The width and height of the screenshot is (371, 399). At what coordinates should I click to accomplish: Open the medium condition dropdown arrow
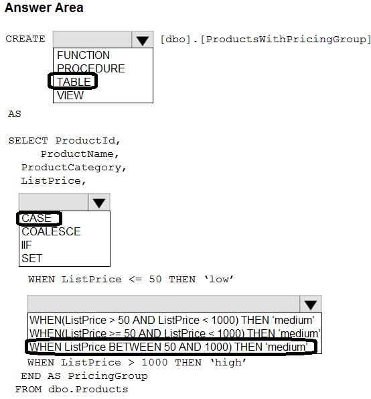point(311,304)
